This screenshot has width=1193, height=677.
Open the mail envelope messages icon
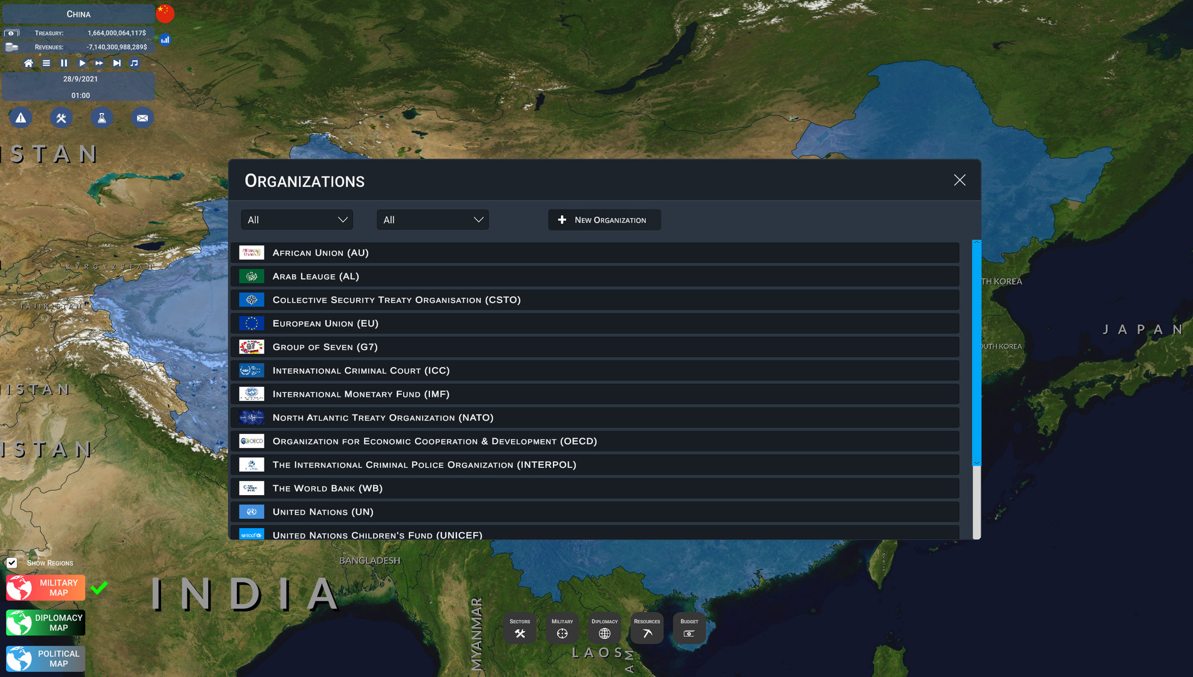pyautogui.click(x=142, y=118)
